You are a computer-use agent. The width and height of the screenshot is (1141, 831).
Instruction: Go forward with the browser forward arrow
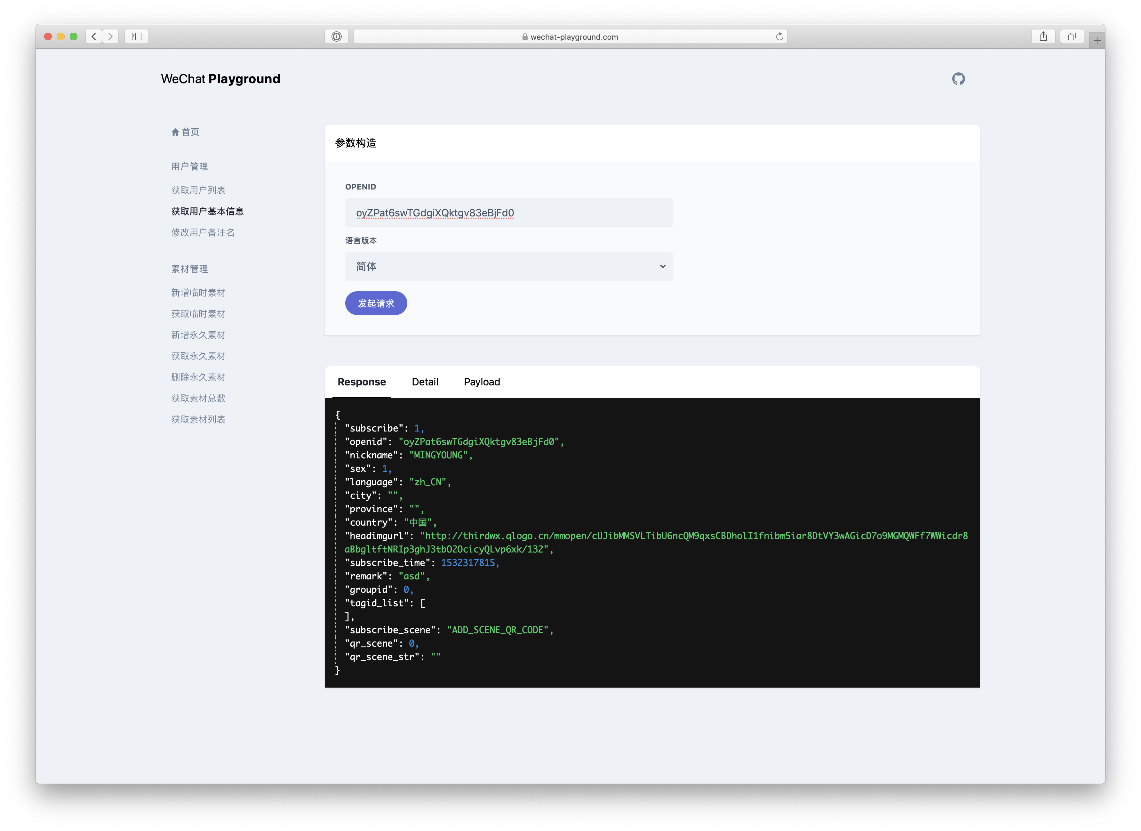click(x=111, y=36)
